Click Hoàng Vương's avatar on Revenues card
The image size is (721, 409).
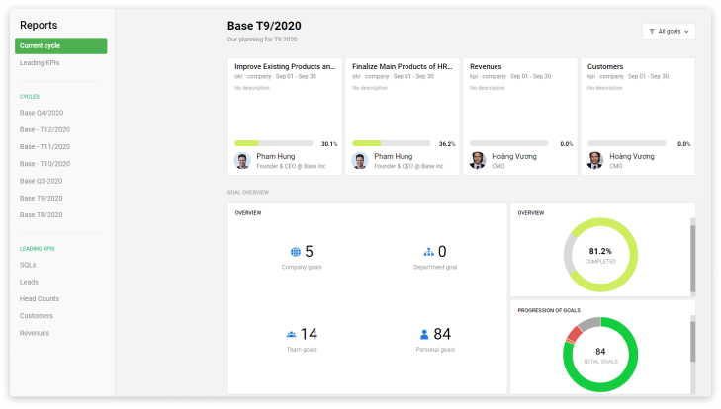click(x=478, y=160)
